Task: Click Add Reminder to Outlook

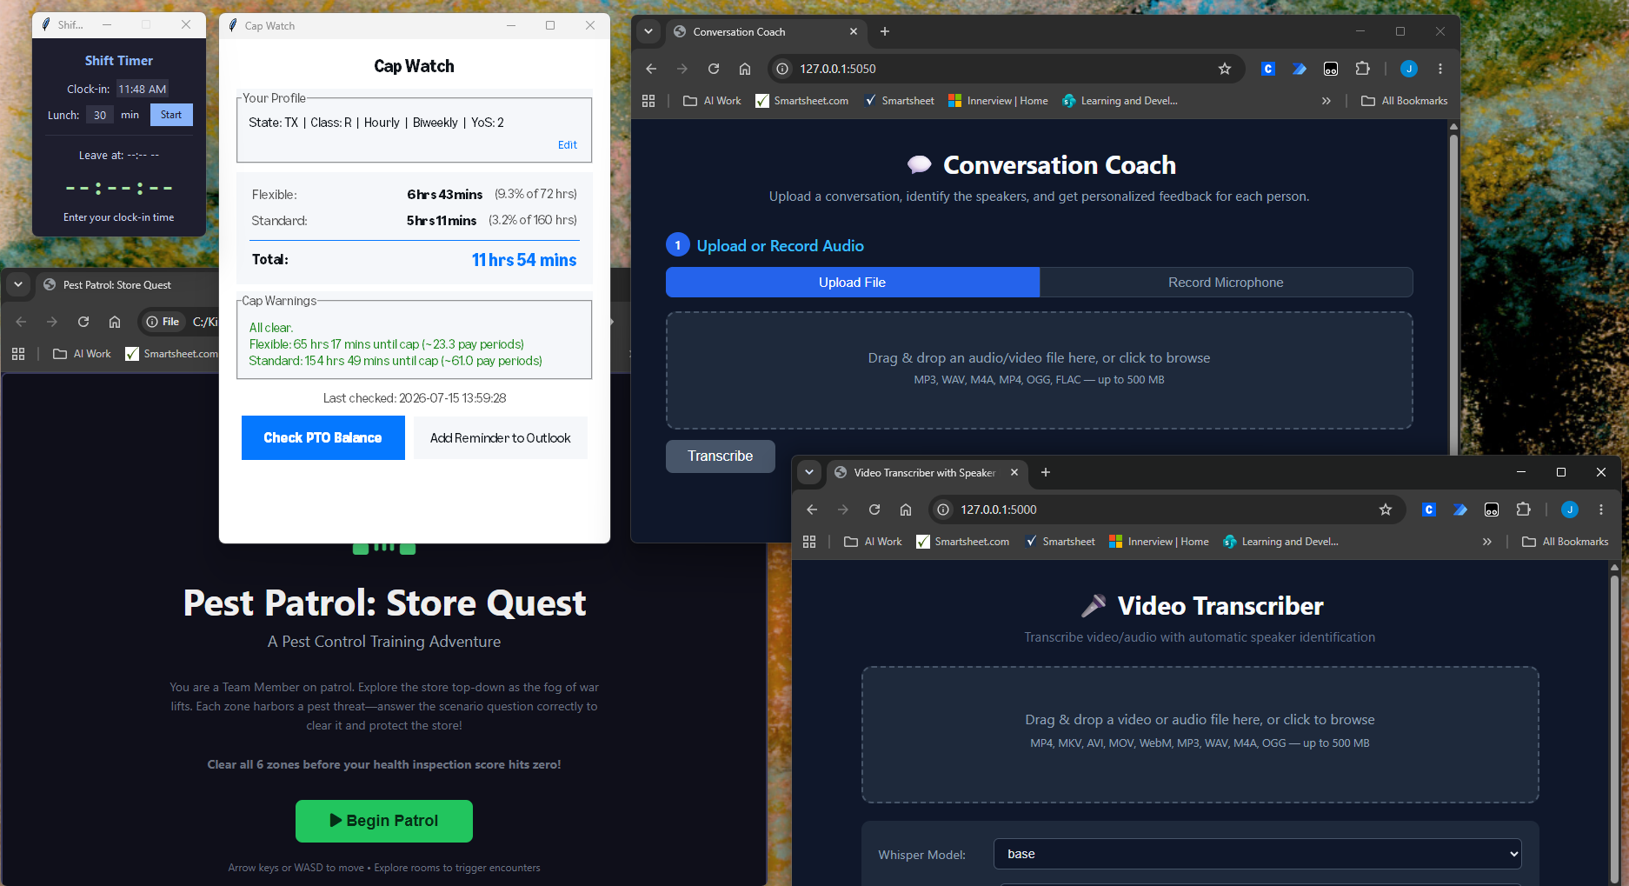Action: click(501, 437)
